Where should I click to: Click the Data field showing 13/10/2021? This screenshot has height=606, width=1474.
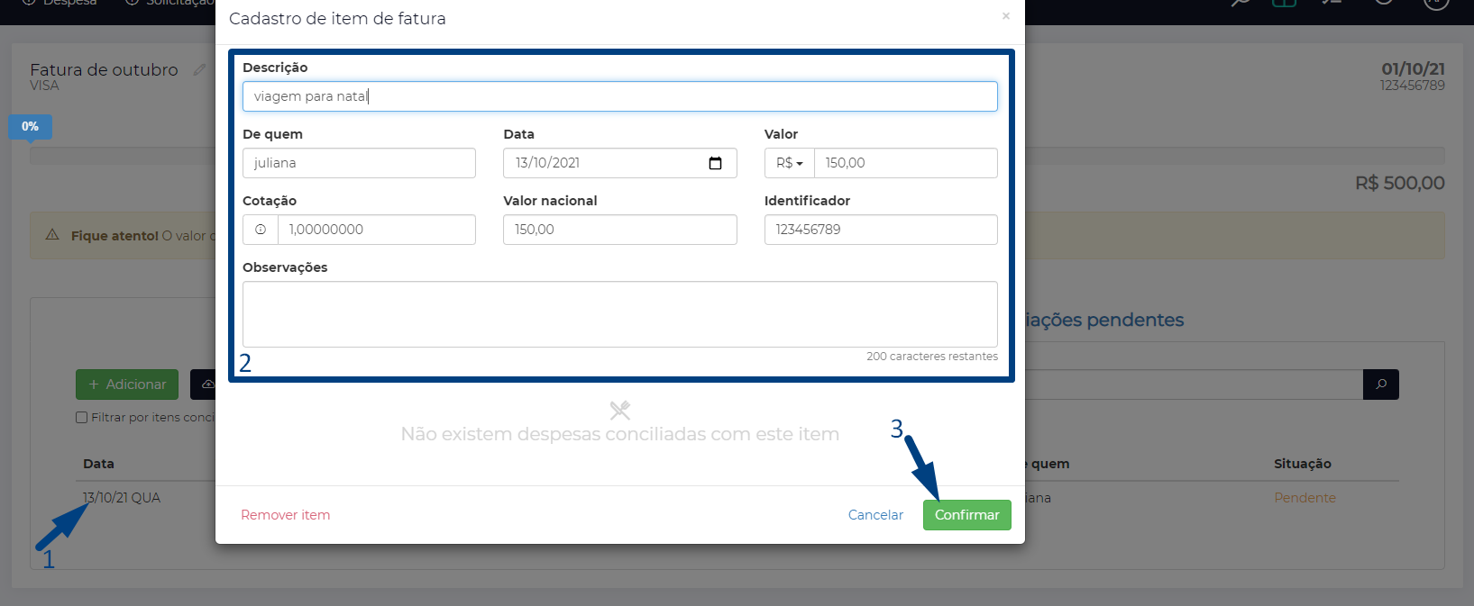pos(620,163)
